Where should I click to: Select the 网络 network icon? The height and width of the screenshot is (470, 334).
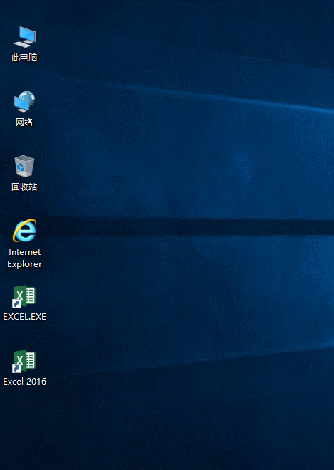(x=24, y=102)
